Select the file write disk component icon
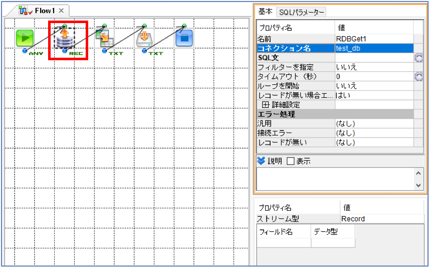 tap(144, 38)
